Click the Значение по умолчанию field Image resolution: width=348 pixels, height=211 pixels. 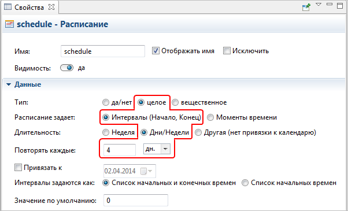click(x=136, y=201)
